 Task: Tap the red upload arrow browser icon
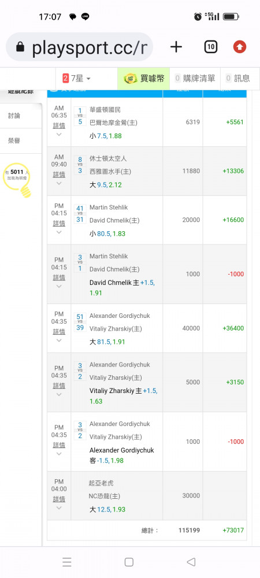(x=240, y=47)
